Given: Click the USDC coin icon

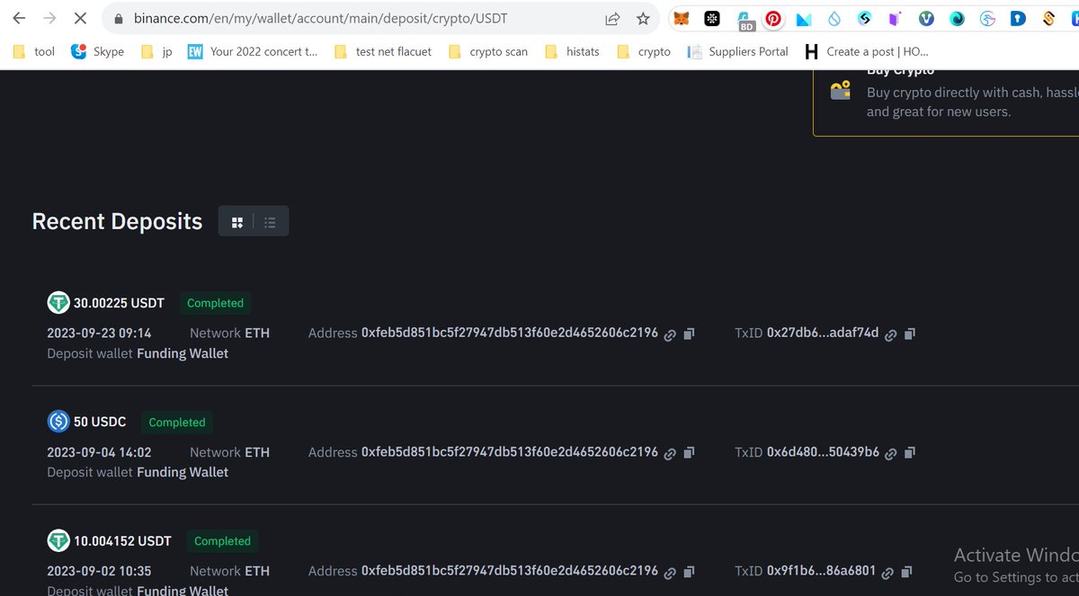Looking at the screenshot, I should click(58, 421).
